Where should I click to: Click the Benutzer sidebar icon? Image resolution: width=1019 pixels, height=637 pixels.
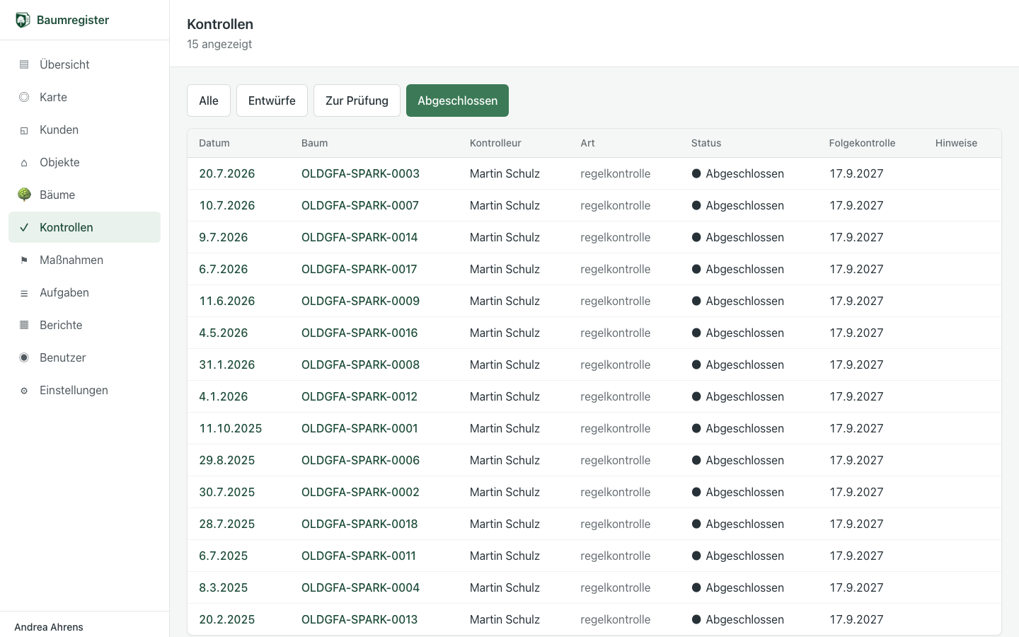point(24,357)
